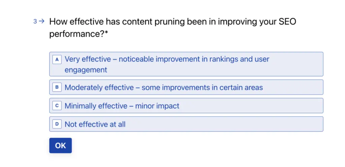Viewport: 345px width, 167px height.
Task: Click the word 'performance?' in the question
Action: pos(77,34)
